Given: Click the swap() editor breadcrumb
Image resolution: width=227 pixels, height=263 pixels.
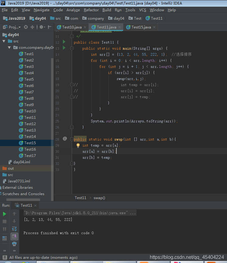Looking at the screenshot, I should coord(99,198).
